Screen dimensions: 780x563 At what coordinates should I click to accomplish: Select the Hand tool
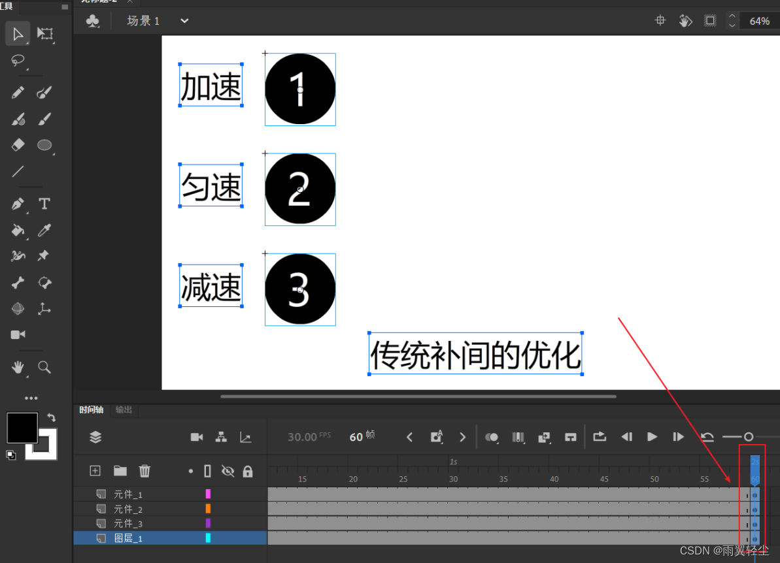tap(18, 367)
